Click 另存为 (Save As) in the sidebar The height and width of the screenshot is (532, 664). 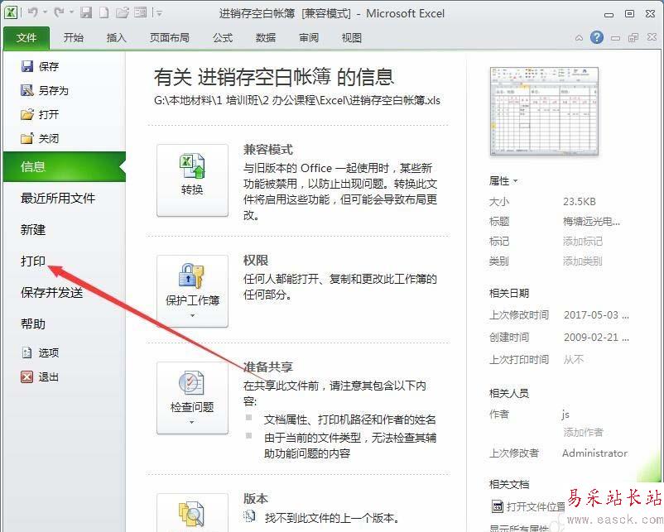click(45, 90)
